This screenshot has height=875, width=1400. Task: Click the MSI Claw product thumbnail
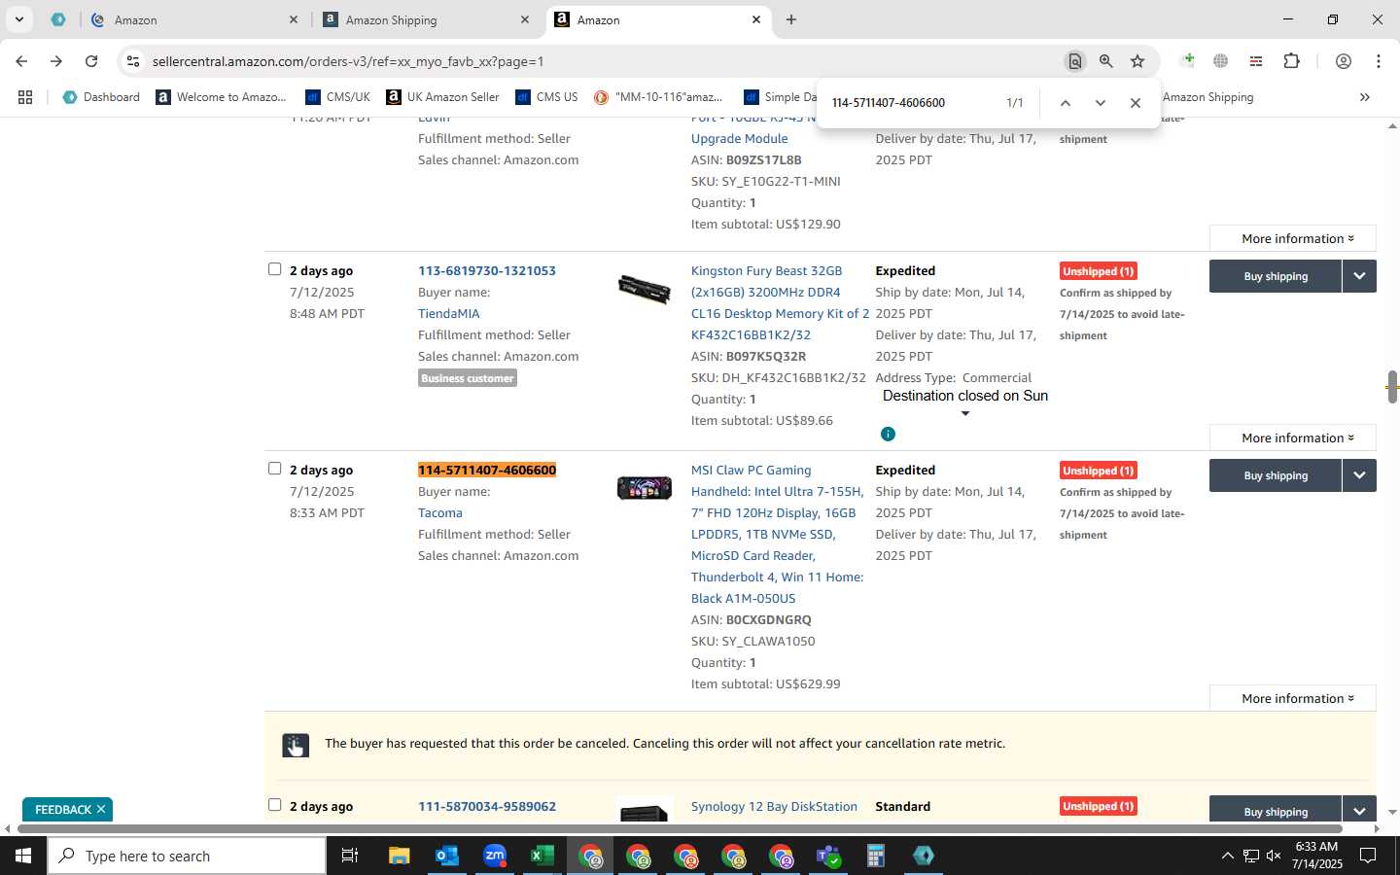pos(645,487)
